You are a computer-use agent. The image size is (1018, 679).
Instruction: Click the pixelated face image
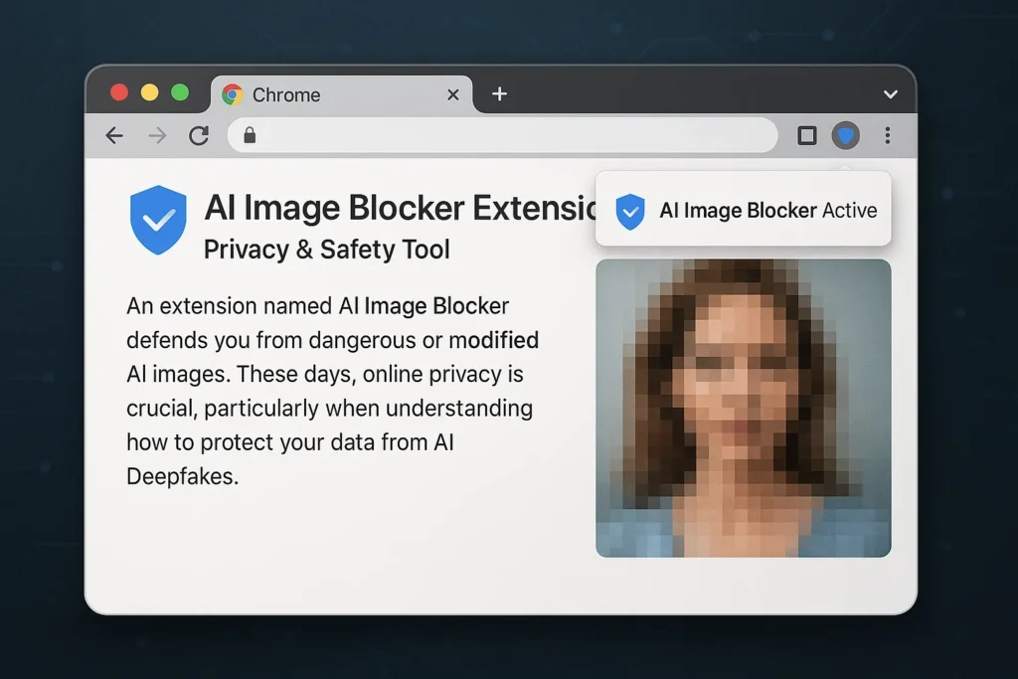tap(743, 407)
